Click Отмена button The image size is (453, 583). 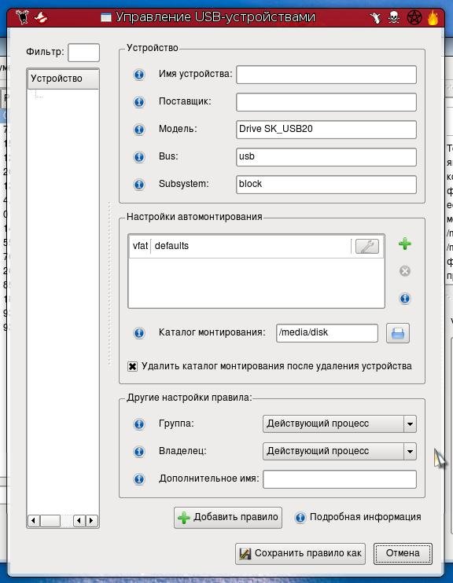[403, 554]
